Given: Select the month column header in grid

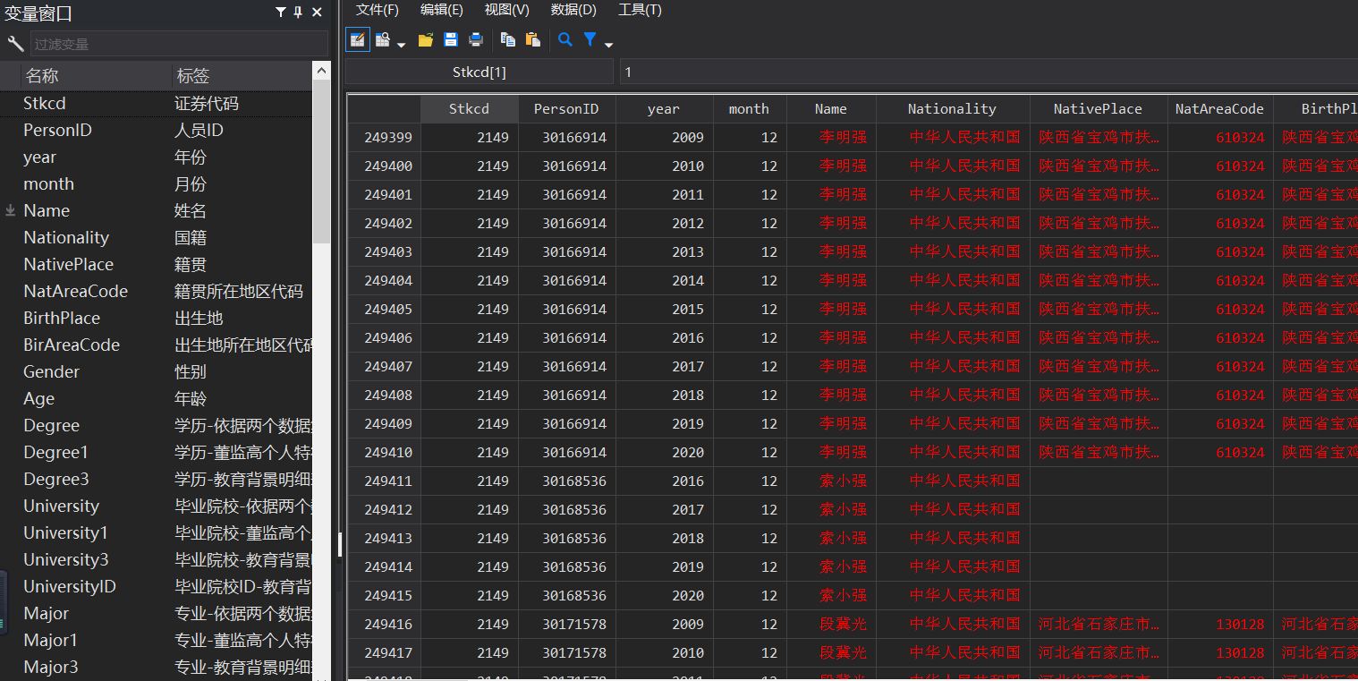Looking at the screenshot, I should [749, 109].
